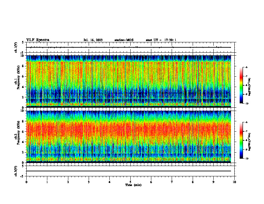This screenshot has width=264, height=204.
Task: Click the "Time (min)" axis title
Action: (133, 185)
